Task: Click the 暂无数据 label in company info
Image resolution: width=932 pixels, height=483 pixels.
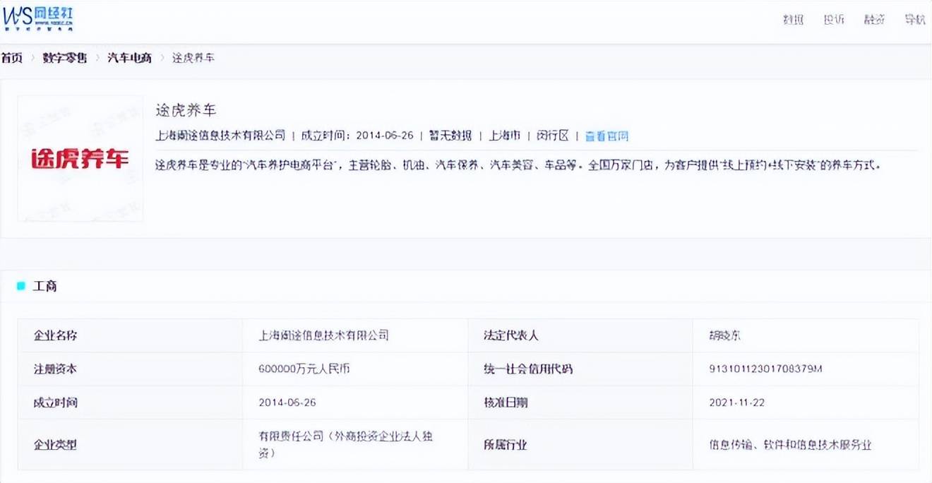Action: pyautogui.click(x=450, y=136)
